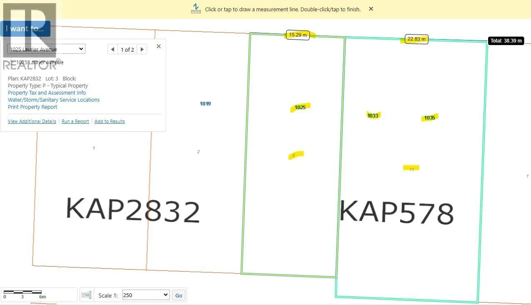Click the scale input icon beside Scale 1:

pyautogui.click(x=86, y=295)
